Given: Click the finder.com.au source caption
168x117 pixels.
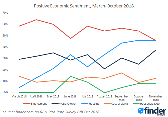Looking at the screenshot, I should [x=51, y=112].
